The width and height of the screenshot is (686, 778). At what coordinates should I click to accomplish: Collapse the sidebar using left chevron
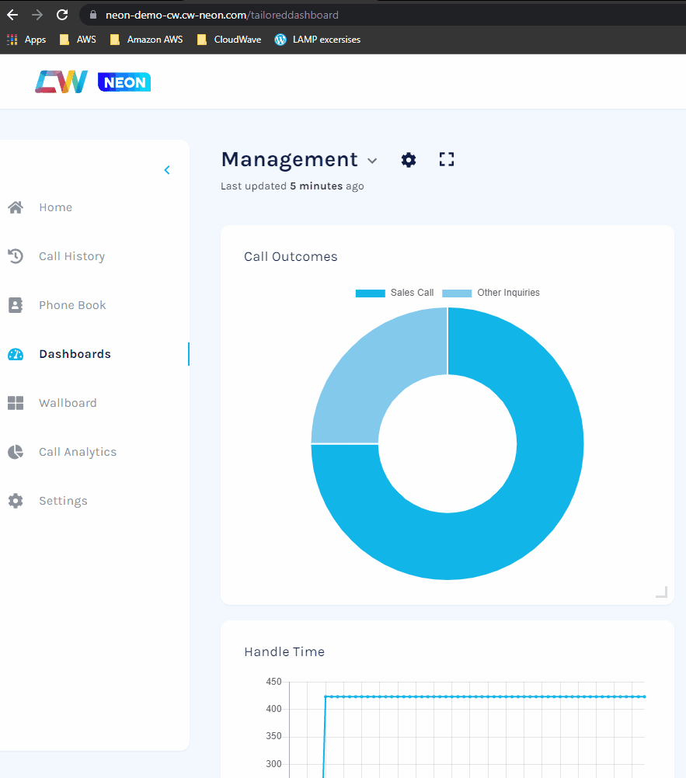[167, 170]
